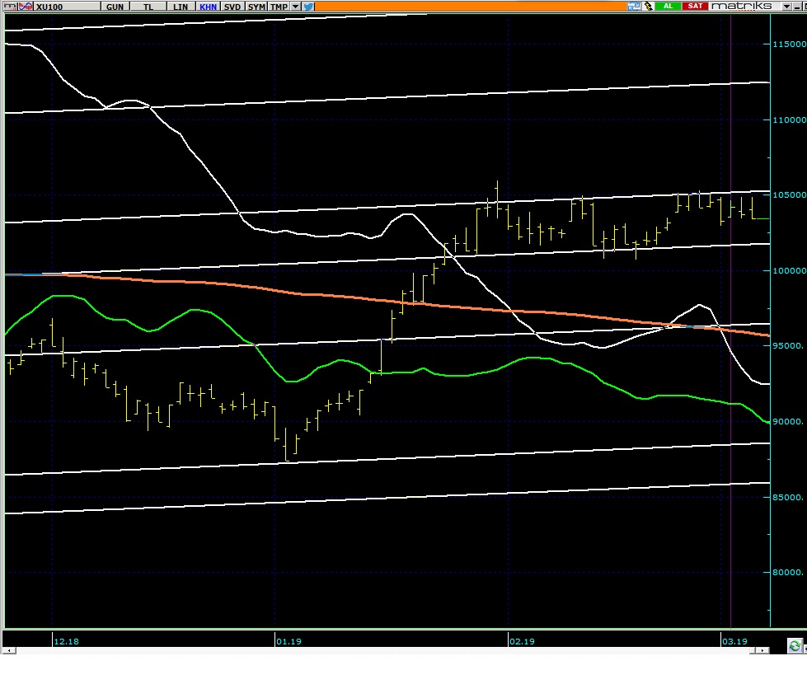Edit the XU100 symbol field
Image resolution: width=807 pixels, height=684 pixels.
pos(67,7)
